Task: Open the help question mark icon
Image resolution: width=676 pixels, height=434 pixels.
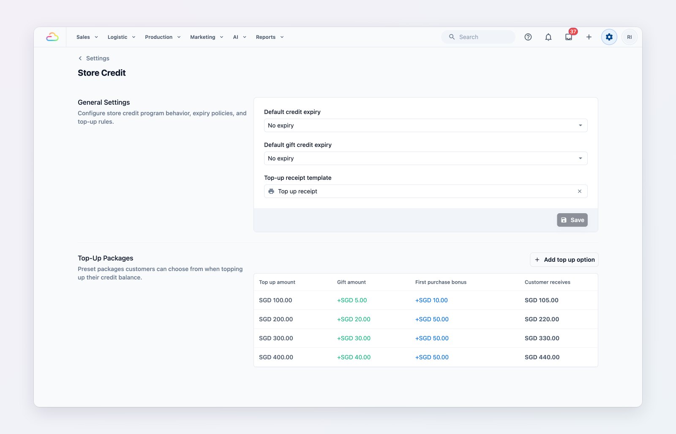Action: (x=528, y=37)
